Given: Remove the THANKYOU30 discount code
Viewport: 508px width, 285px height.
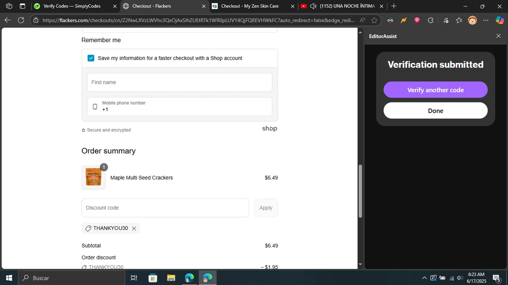Looking at the screenshot, I should (x=134, y=229).
